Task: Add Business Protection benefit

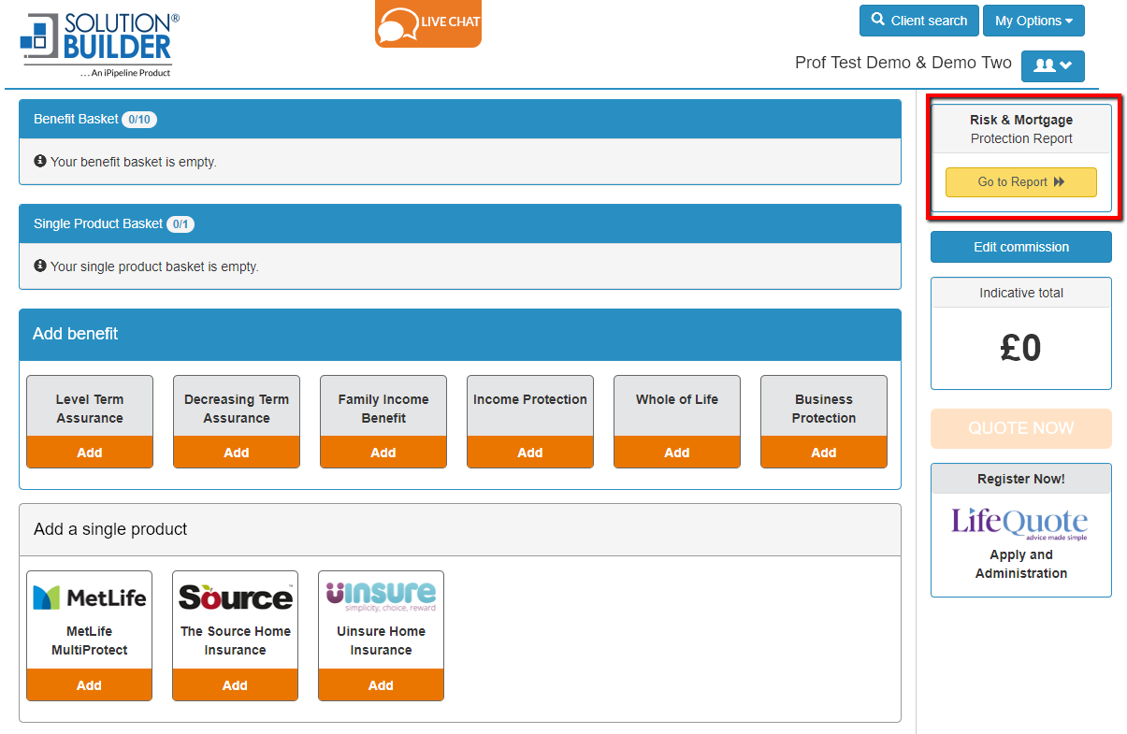Action: click(824, 453)
